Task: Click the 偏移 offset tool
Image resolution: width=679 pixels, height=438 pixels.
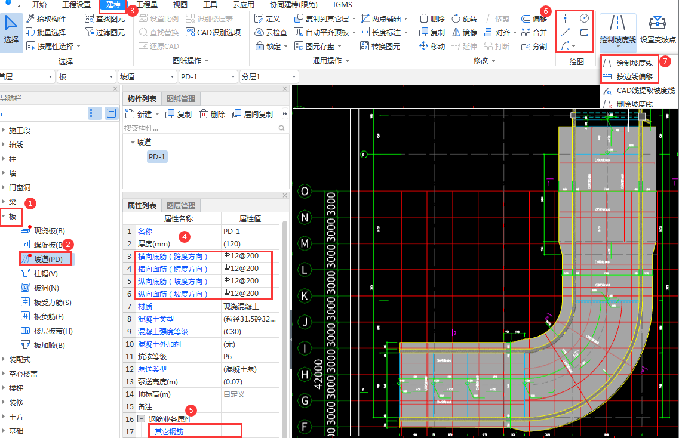Action: coord(534,18)
